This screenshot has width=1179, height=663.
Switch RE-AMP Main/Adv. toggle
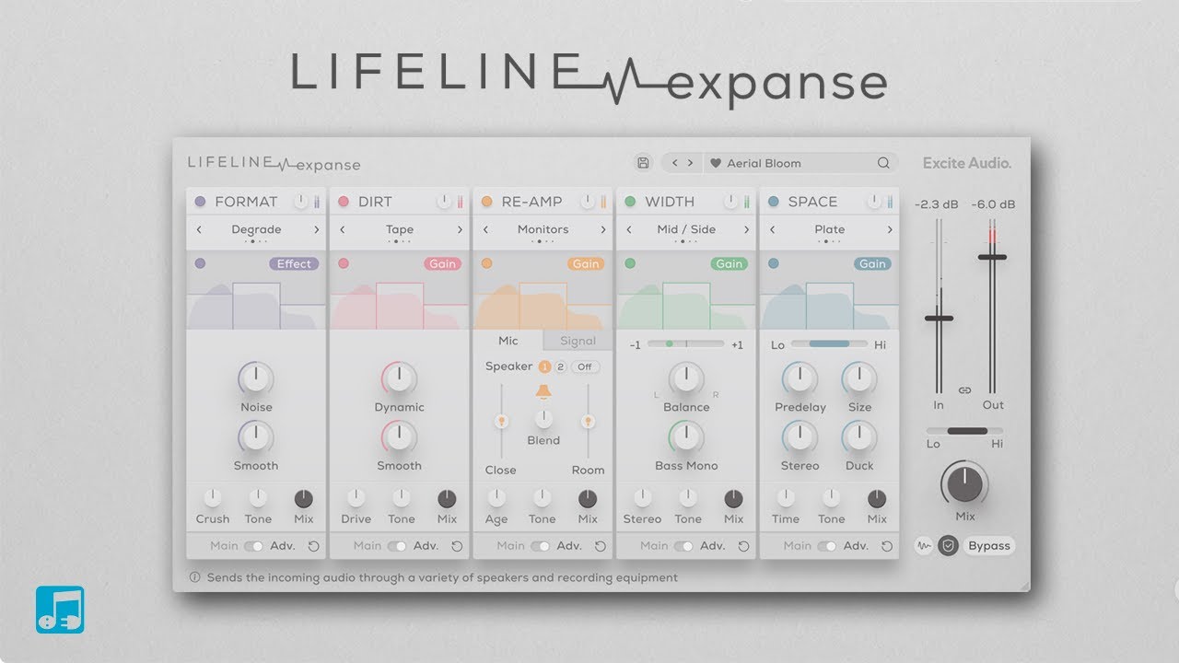pyautogui.click(x=540, y=546)
